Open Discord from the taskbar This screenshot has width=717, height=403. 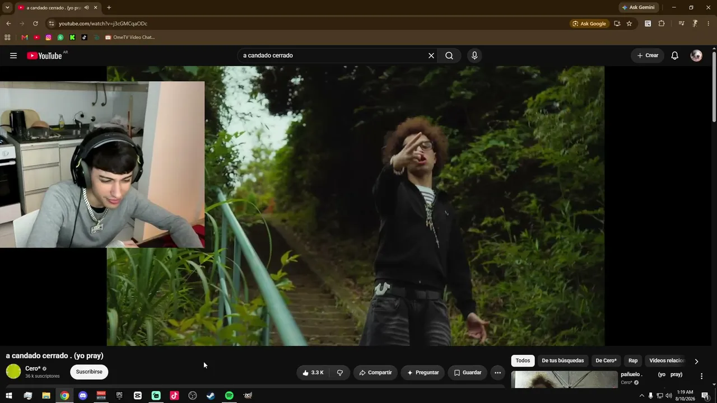pos(83,396)
